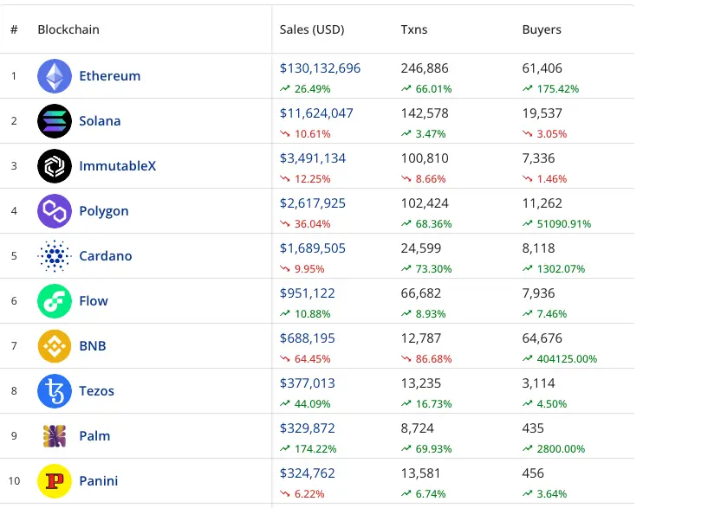This screenshot has width=708, height=508.
Task: Click Solana sales value $11,624,047
Action: 316,113
